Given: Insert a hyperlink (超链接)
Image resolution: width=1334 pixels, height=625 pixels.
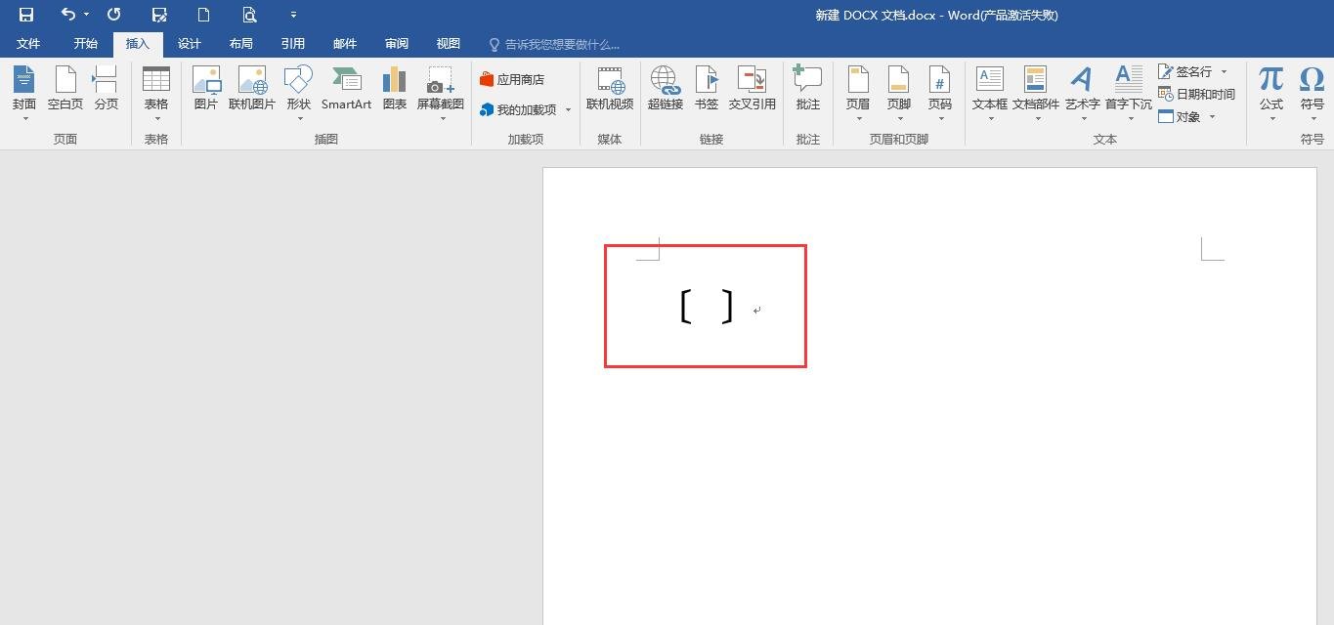Looking at the screenshot, I should coord(665,90).
